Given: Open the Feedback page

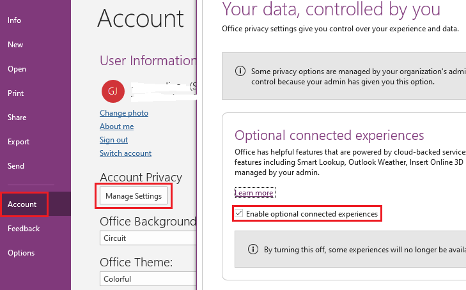Looking at the screenshot, I should pyautogui.click(x=24, y=229).
